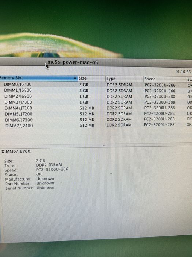Click the Serial Number value Unknown
Viewport: 192px width, 257px height.
(x=45, y=188)
